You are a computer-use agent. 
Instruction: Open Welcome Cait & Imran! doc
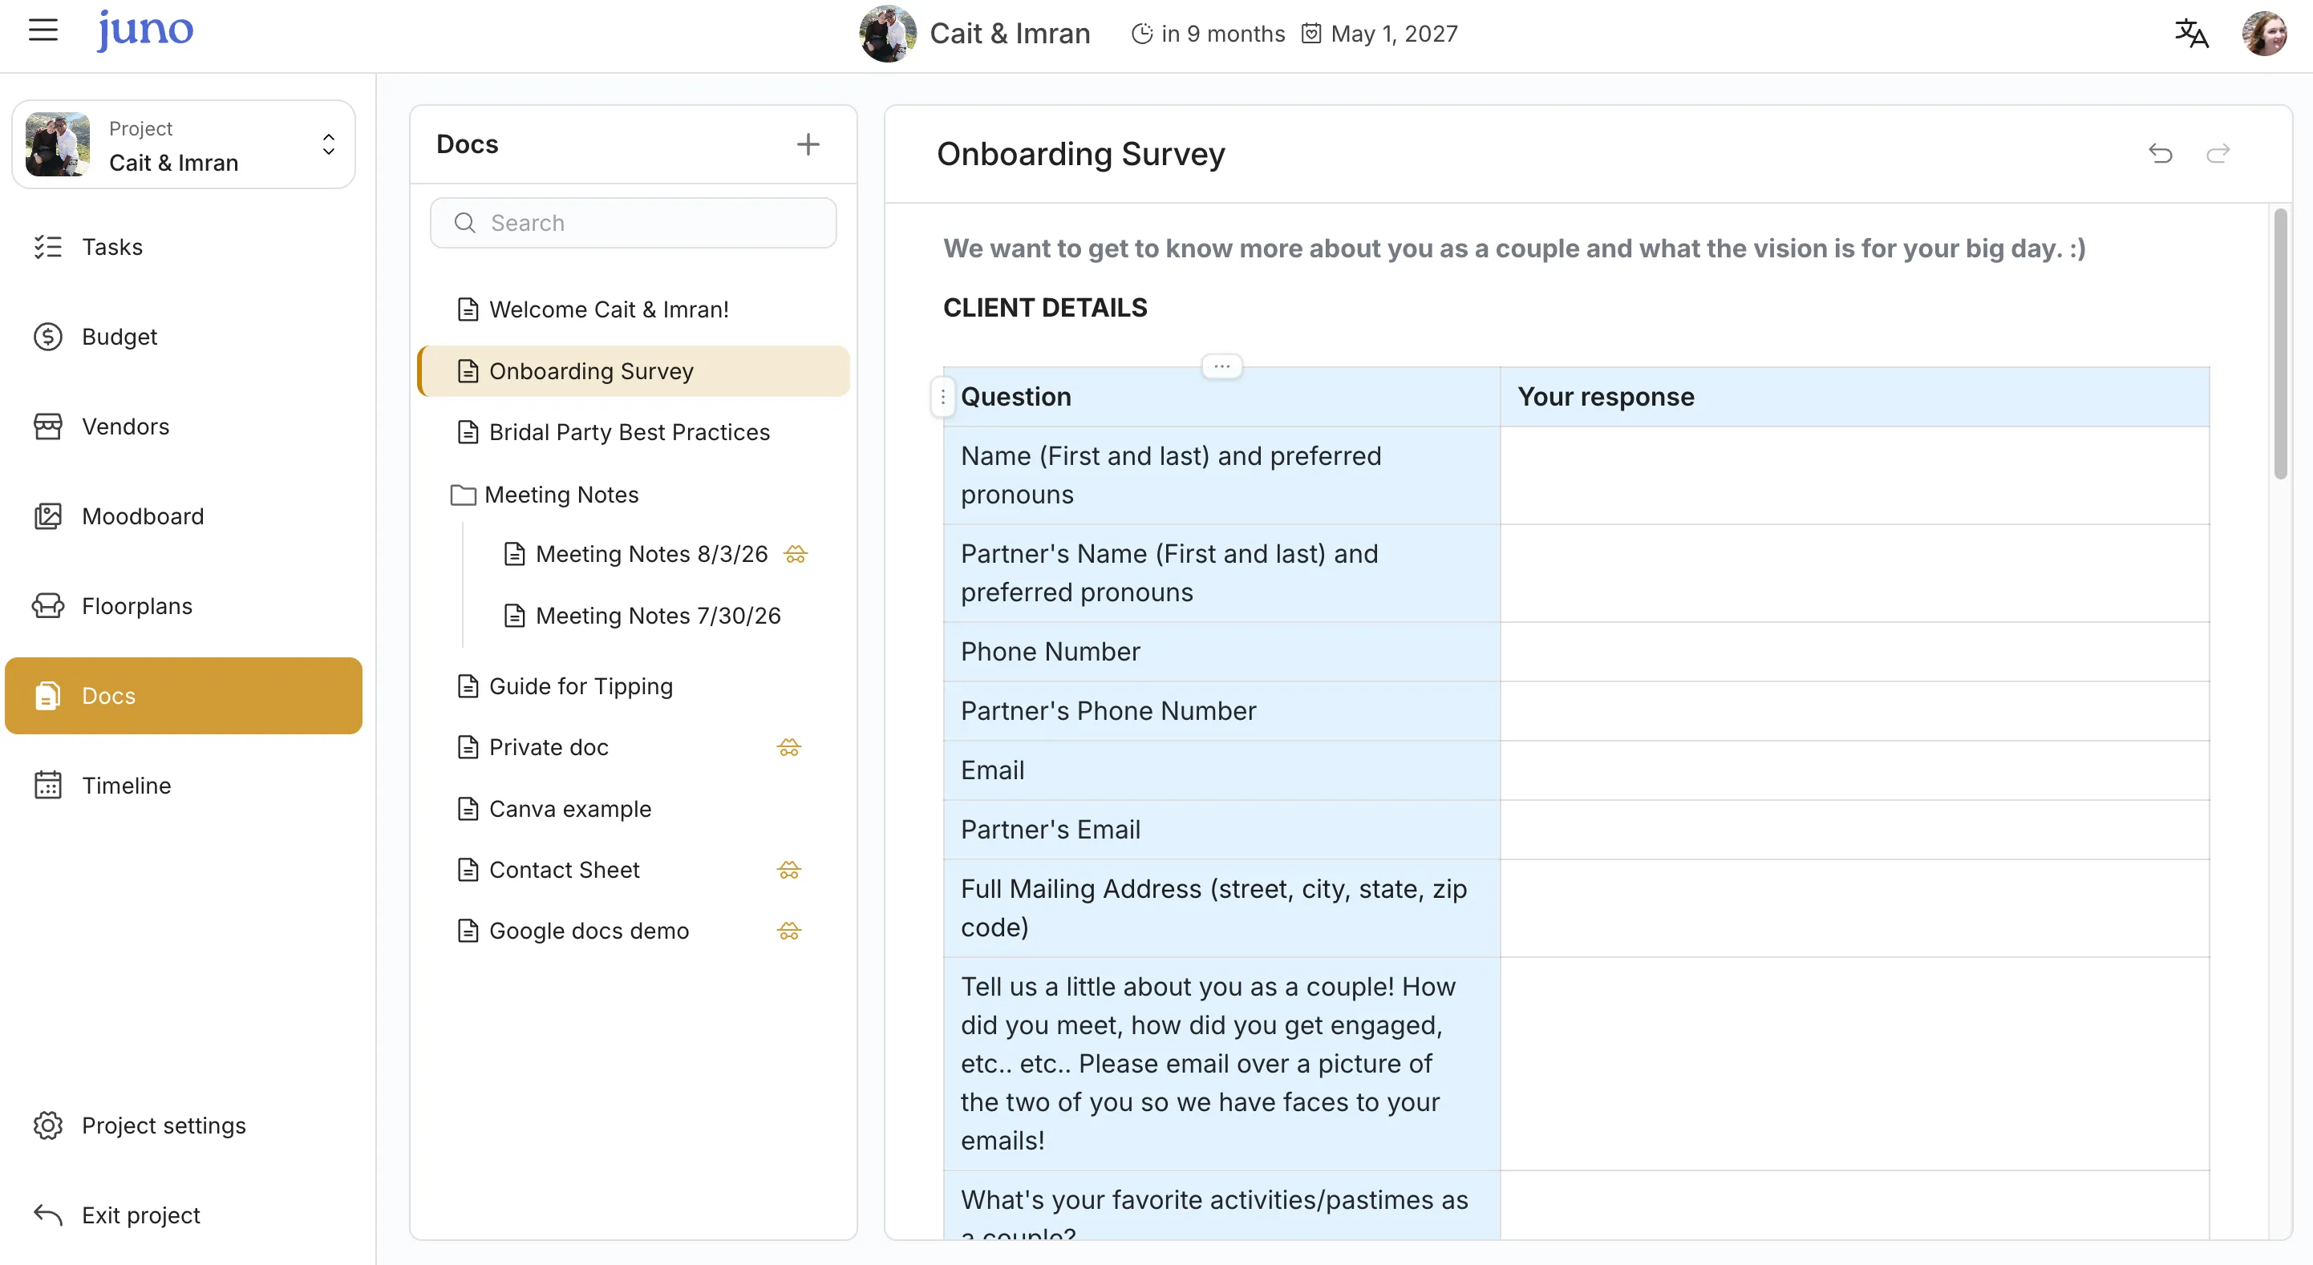(633, 309)
